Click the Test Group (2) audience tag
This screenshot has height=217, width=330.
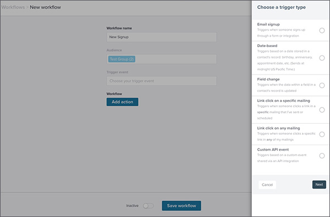coord(122,59)
